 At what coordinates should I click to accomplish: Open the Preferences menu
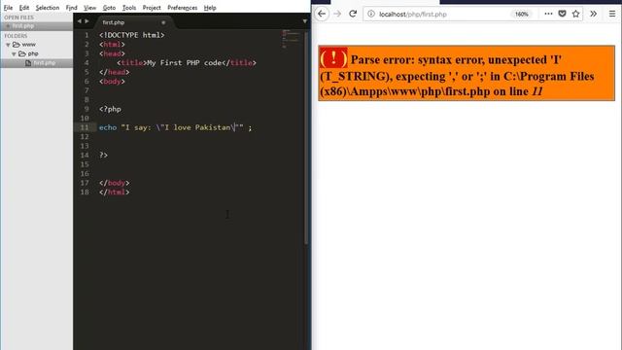(182, 8)
